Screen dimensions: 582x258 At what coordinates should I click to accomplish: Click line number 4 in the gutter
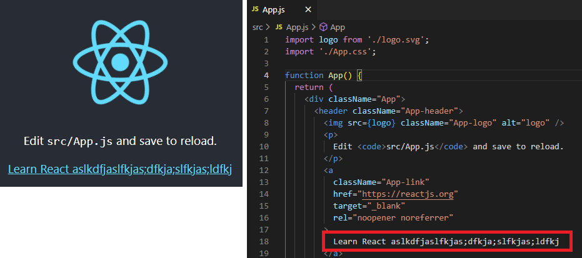point(266,75)
